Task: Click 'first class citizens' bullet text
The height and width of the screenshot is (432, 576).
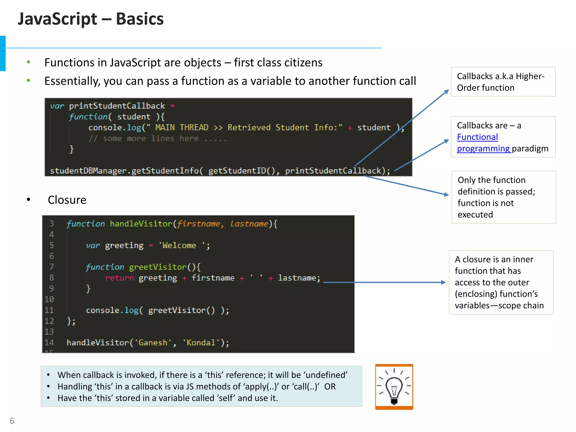Action: tap(278, 62)
